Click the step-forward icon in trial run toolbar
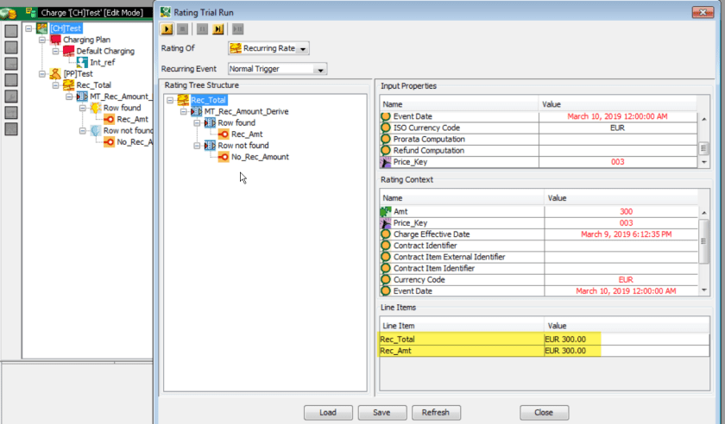The width and height of the screenshot is (725, 424). tap(217, 29)
